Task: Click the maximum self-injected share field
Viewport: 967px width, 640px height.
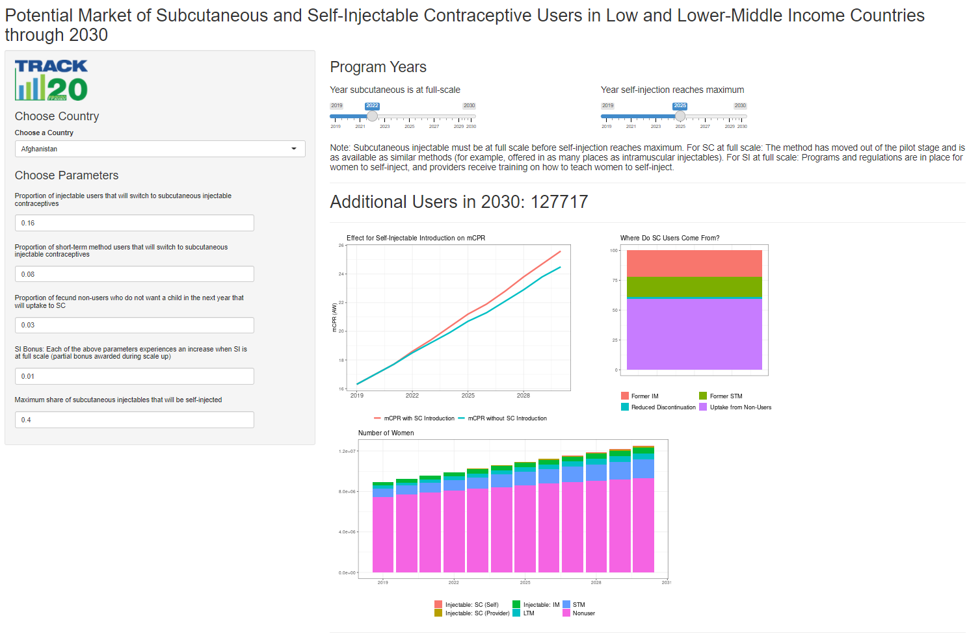Action: coord(134,420)
